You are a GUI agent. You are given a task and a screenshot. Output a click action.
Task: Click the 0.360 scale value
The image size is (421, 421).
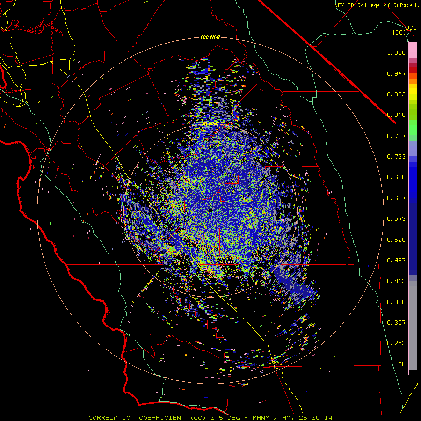pyautogui.click(x=396, y=302)
